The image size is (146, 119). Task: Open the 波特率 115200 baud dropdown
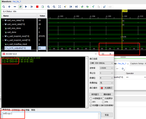(106, 68)
